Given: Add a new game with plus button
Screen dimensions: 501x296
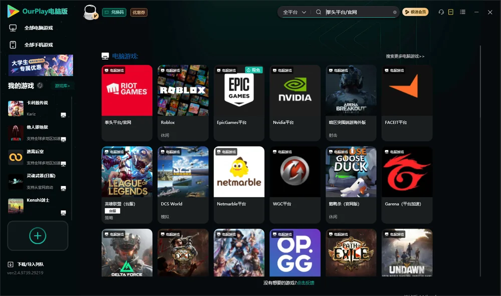Looking at the screenshot, I should (38, 235).
